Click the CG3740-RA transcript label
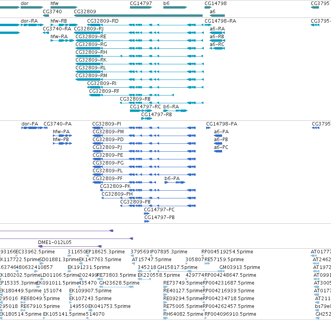The image size is (331, 320). point(57,29)
